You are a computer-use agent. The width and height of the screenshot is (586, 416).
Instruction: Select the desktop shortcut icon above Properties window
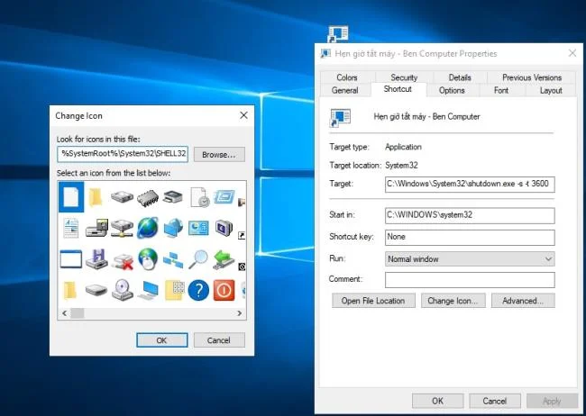pos(338,33)
